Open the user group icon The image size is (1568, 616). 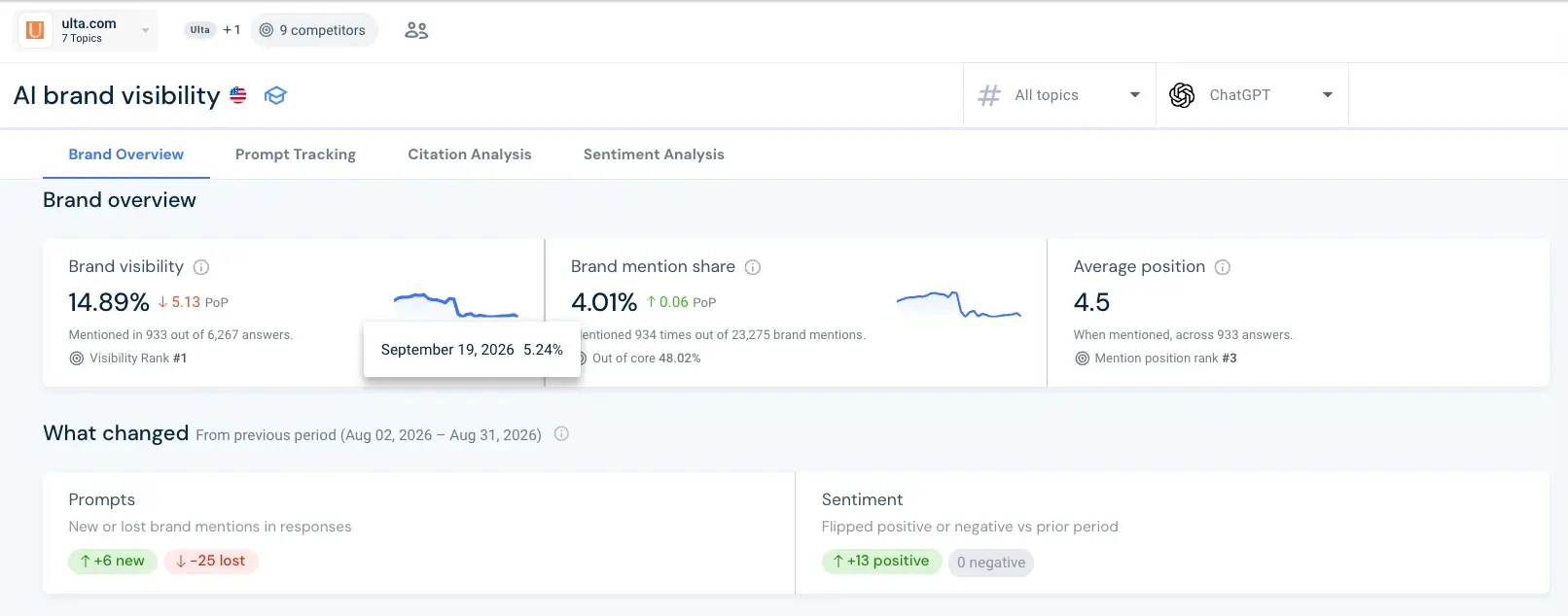coord(416,30)
